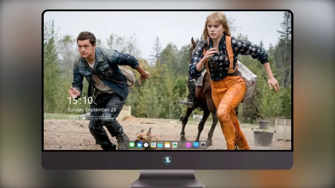Open the Maps app icon in dock

pos(153,145)
